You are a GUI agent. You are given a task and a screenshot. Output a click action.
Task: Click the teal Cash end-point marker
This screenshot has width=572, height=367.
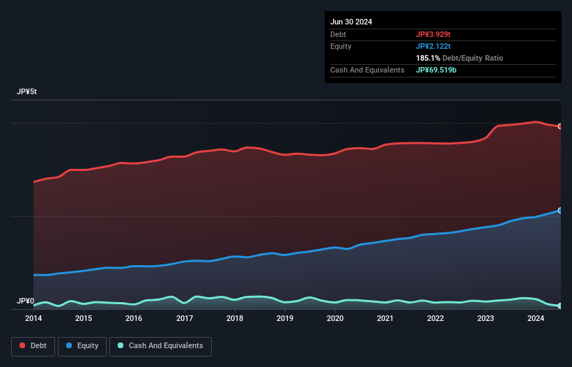point(560,306)
